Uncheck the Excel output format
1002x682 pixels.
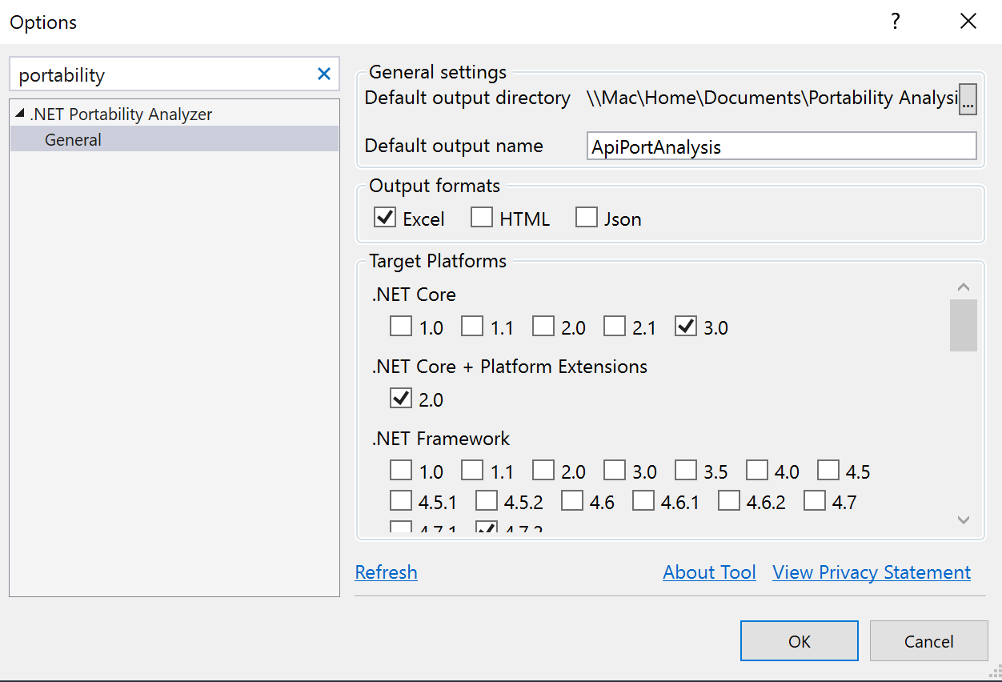click(386, 217)
